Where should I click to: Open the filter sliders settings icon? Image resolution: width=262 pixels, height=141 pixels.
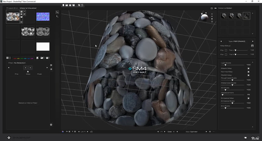click(51, 65)
